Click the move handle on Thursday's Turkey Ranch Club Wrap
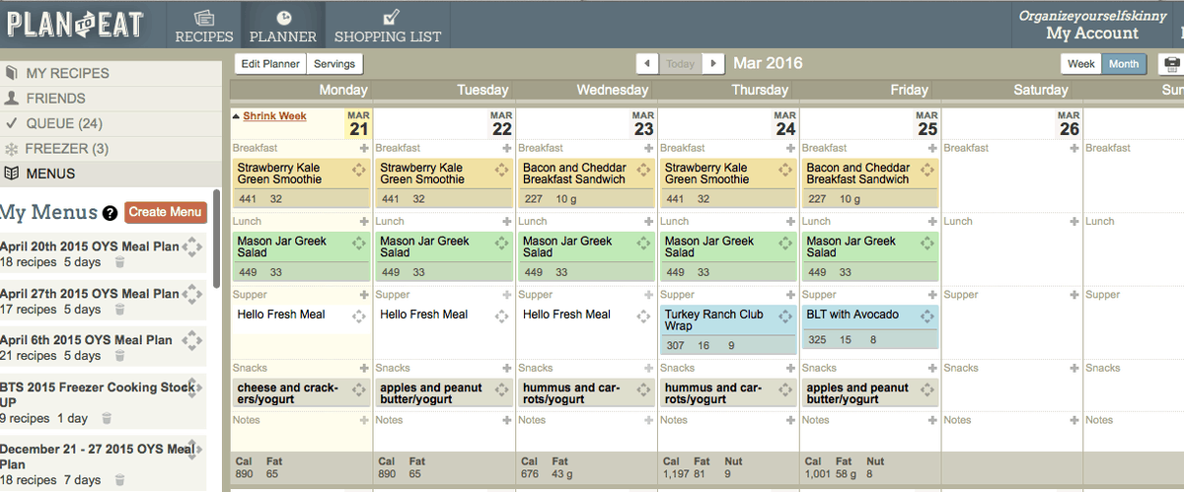1184x492 pixels. (785, 316)
